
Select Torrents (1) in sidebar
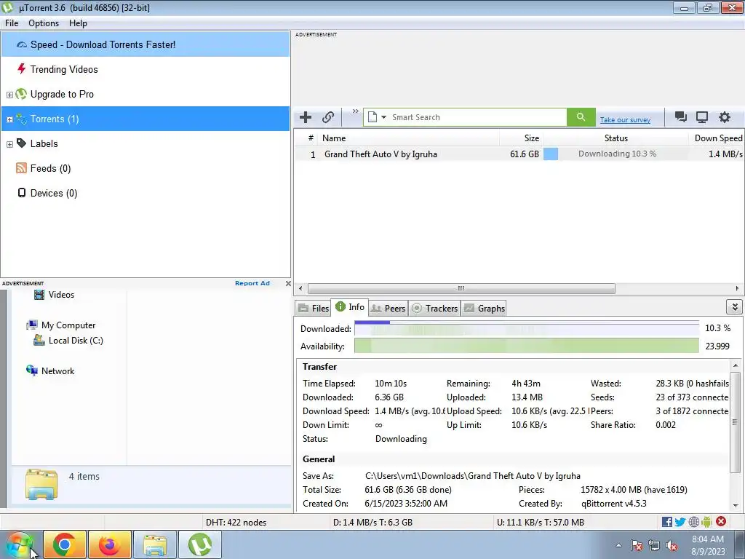[146, 119]
